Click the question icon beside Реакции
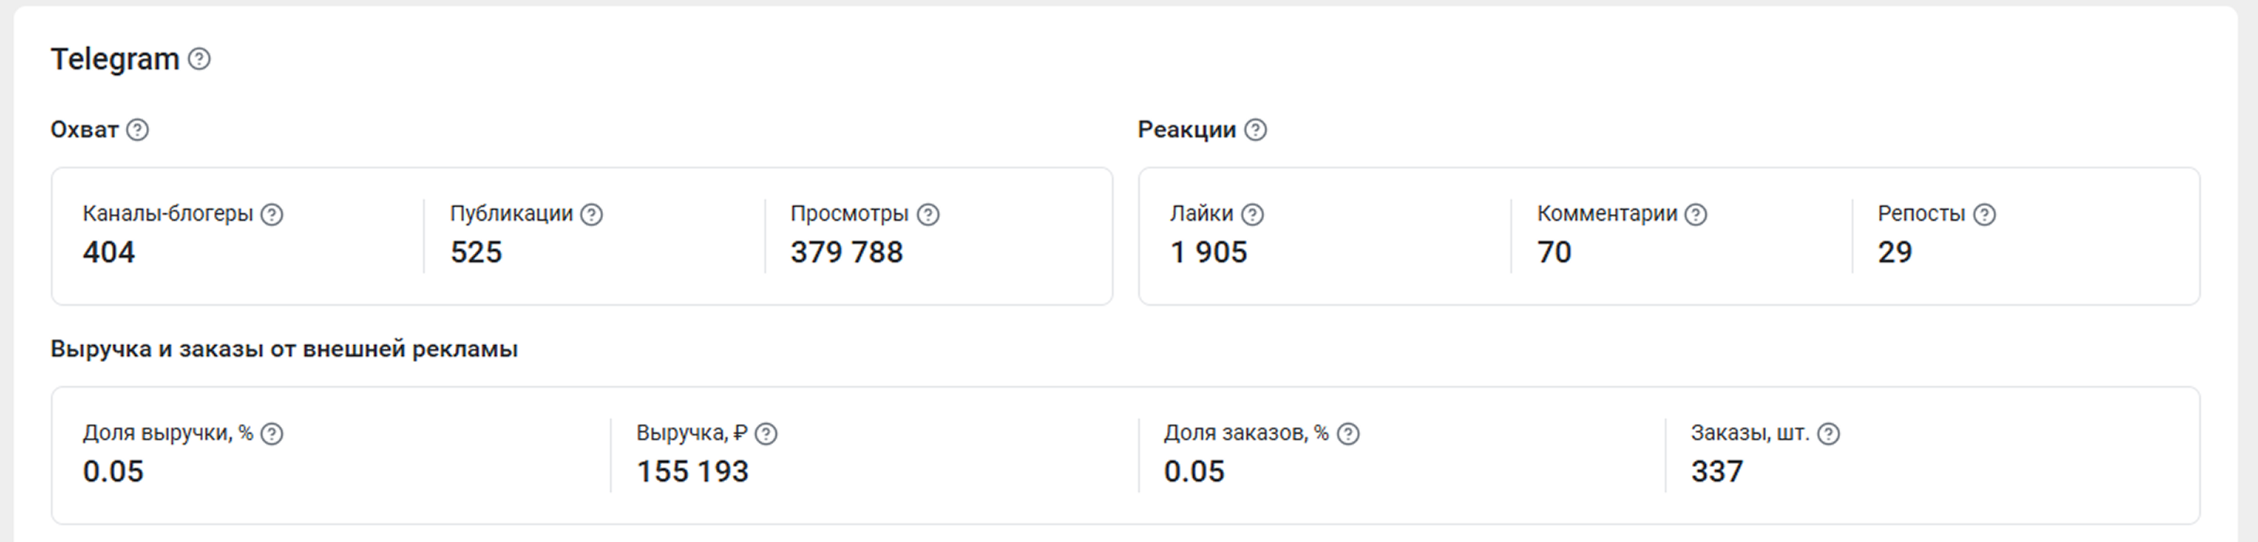The width and height of the screenshot is (2258, 542). [x=1256, y=130]
